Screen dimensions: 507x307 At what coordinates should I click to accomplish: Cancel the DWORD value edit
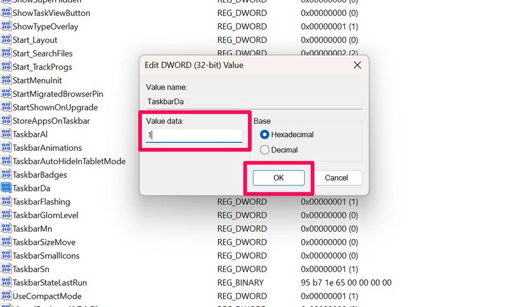coord(337,178)
